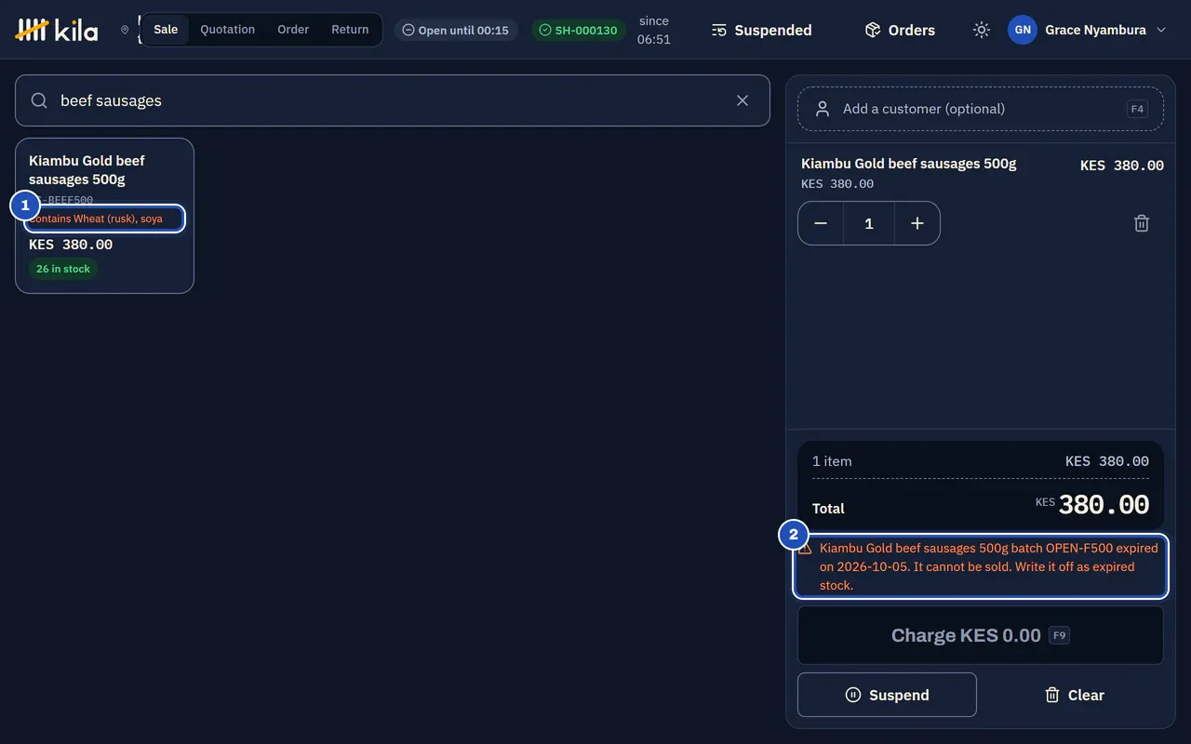Click the since 06:51 text
The height and width of the screenshot is (744, 1191).
point(654,30)
